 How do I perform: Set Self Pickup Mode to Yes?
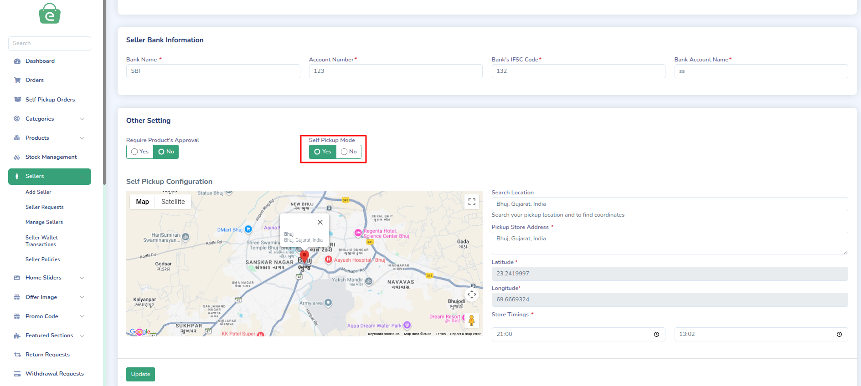(323, 152)
